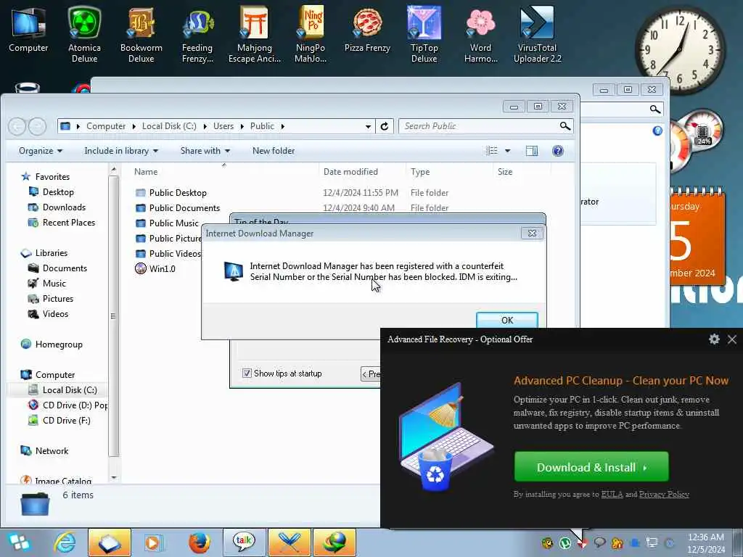The image size is (743, 557).
Task: Expand chevron after Local Disk (C:) breadcrumb
Action: coord(205,126)
